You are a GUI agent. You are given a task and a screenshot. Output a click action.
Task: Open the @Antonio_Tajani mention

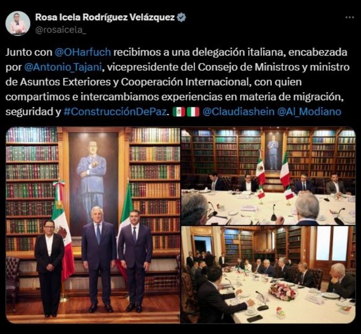pyautogui.click(x=63, y=67)
